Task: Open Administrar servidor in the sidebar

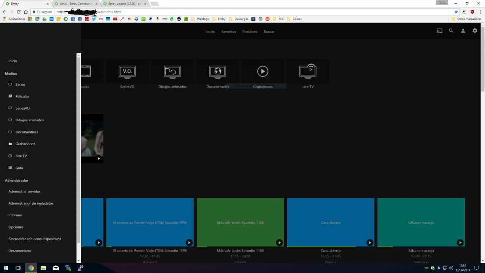Action: 24,191
